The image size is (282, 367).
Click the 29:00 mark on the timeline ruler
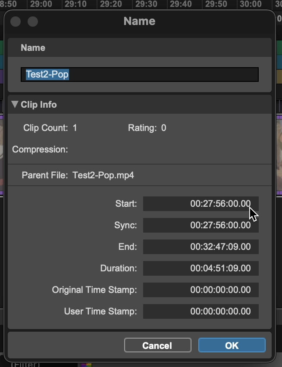41,4
